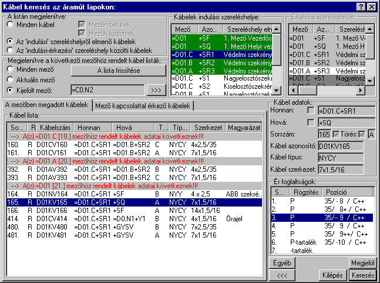Sort cable list by 'Honnan' column header

click(93, 128)
